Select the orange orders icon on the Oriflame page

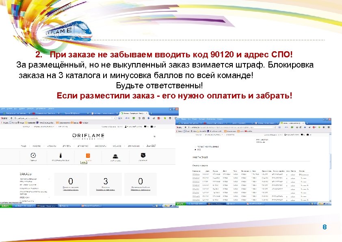point(88,155)
